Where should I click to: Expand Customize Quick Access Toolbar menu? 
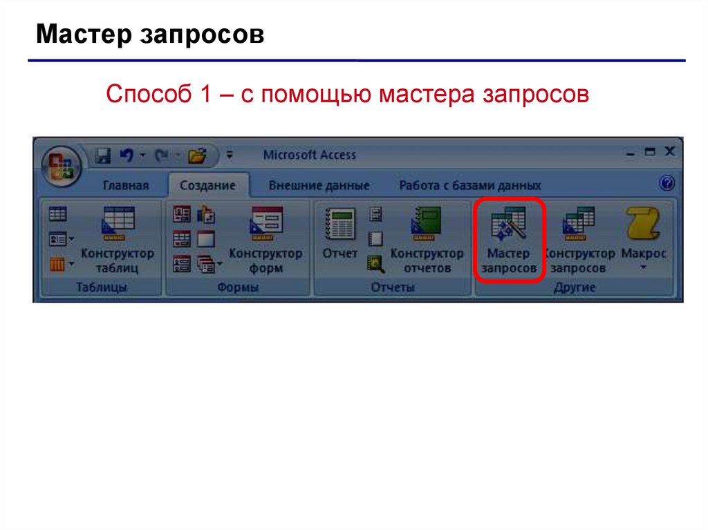click(230, 155)
